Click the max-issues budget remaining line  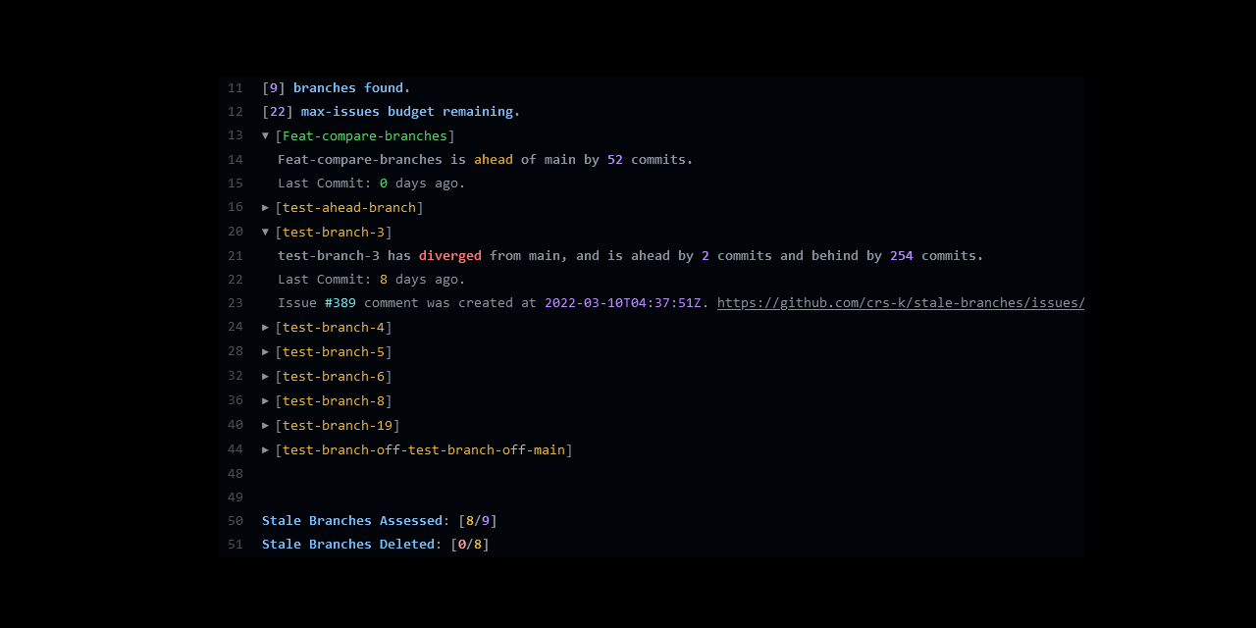point(391,111)
